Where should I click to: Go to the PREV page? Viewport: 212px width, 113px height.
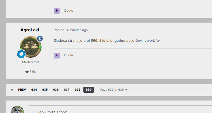[22, 90]
